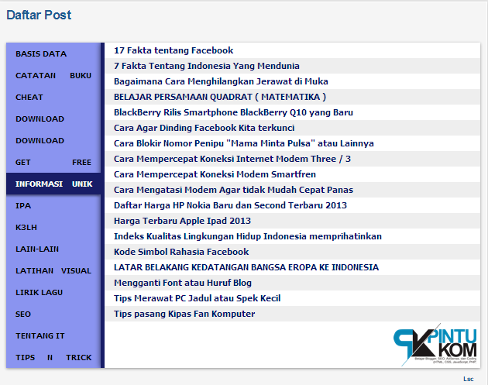Viewport: 488px width, 385px height.
Task: Open Kode Simbol Rahasia Facebook
Action: [x=181, y=252]
